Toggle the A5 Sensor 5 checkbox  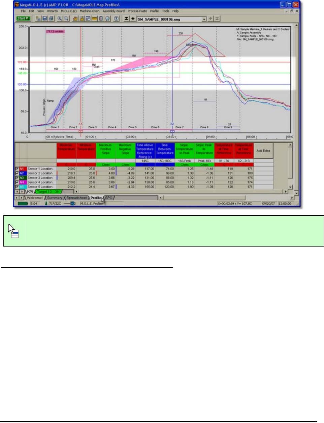tap(17, 187)
